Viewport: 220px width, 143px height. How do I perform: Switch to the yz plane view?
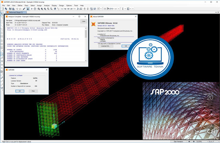(x=71, y=9)
